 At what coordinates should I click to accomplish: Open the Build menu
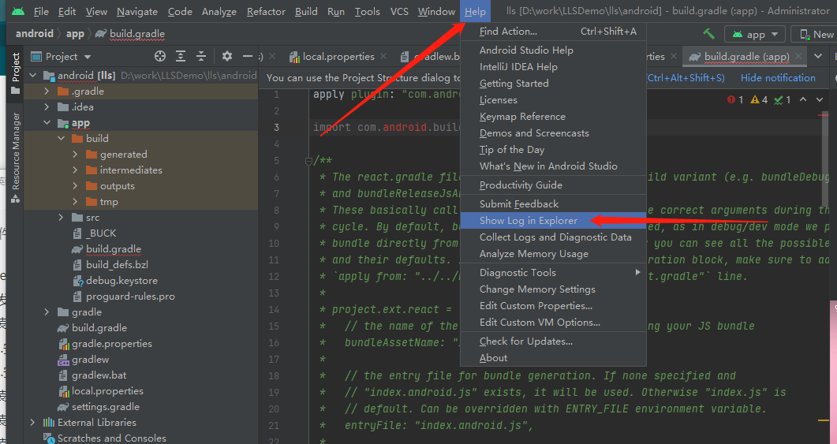(306, 11)
